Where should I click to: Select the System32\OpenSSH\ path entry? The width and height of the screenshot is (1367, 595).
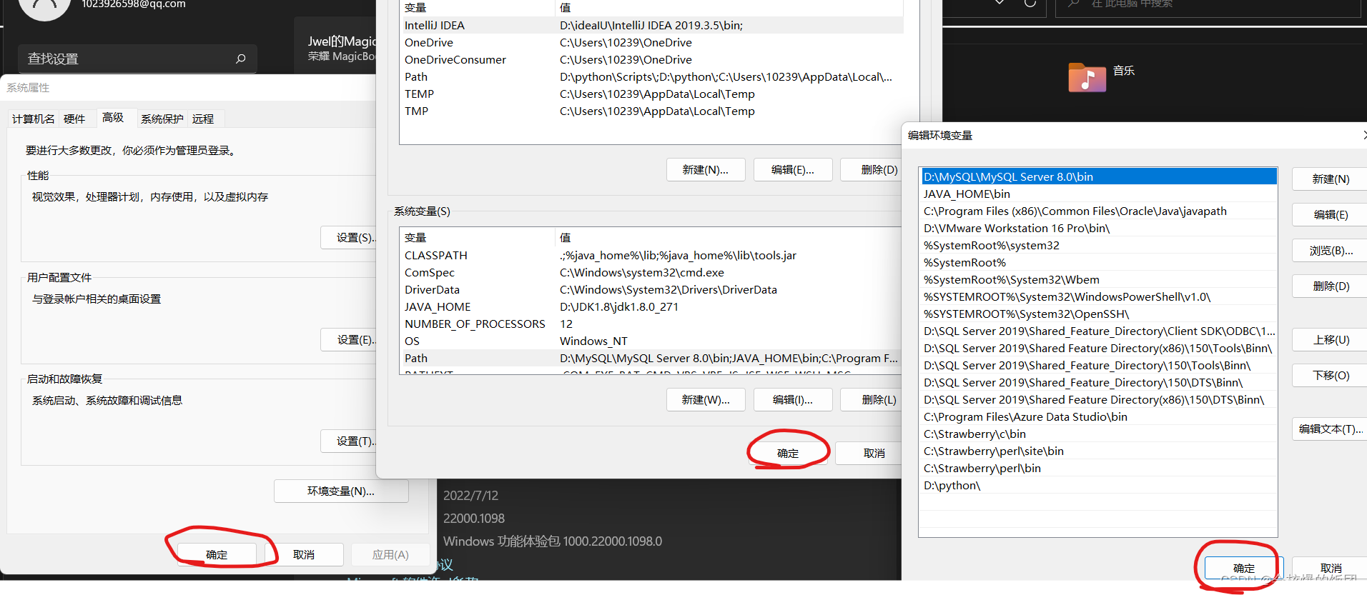[1099, 314]
